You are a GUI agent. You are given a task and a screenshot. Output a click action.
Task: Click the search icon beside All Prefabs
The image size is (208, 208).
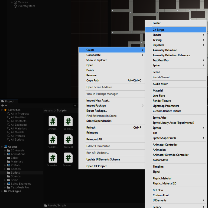click(x=8, y=136)
